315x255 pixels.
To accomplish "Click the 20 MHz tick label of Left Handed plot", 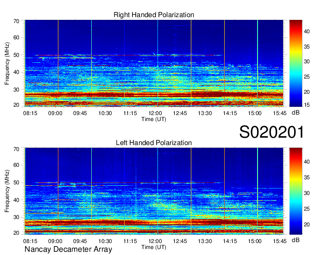I will click(16, 233).
